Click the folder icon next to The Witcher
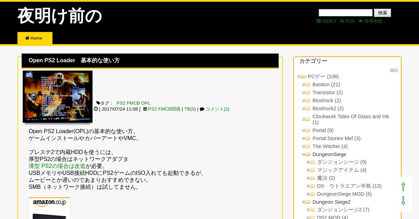419x219 pixels. (308, 147)
